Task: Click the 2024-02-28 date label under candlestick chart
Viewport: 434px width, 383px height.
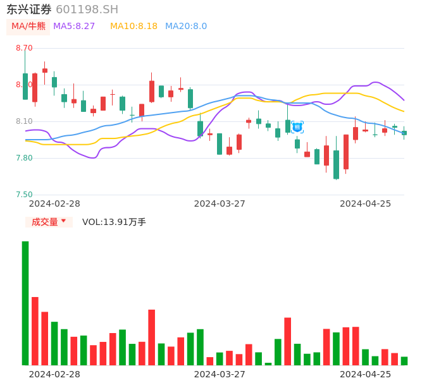Action: point(54,204)
